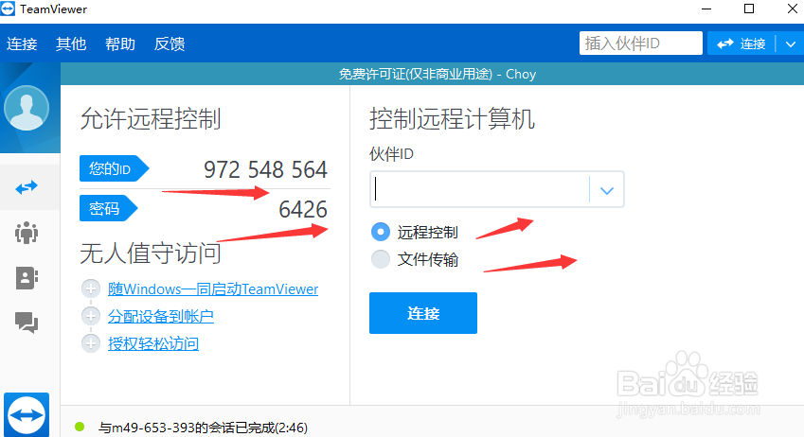
Task: Select the 远程控制 radio button
Action: (381, 232)
